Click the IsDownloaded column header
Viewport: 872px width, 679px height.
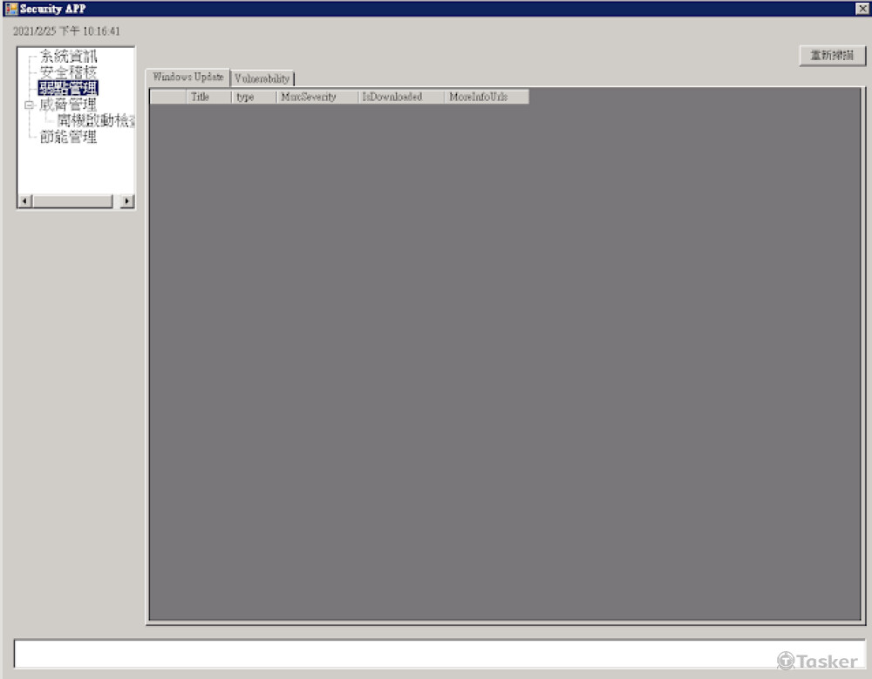400,97
